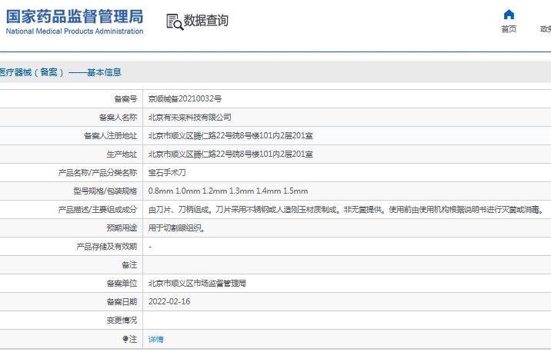Click the product description starting 由刀片、刀柄组成
Viewport: 551px width, 352px height.
click(346, 210)
